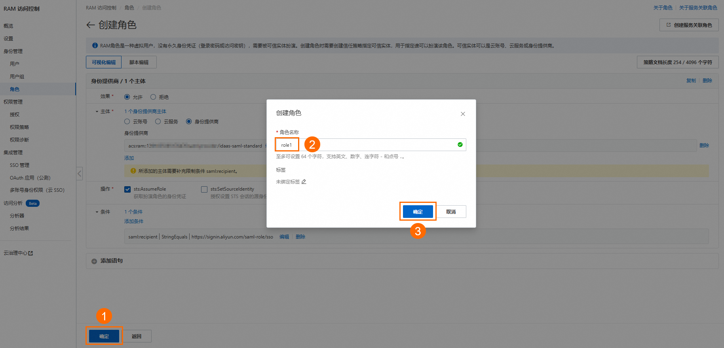Click the 角色名称 input field
The image size is (724, 348).
[371, 145]
